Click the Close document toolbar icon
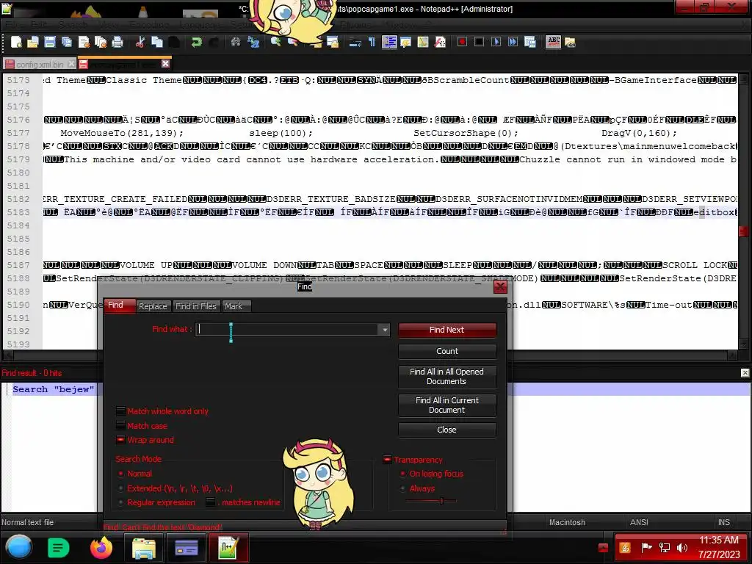This screenshot has height=564, width=752. [84, 42]
